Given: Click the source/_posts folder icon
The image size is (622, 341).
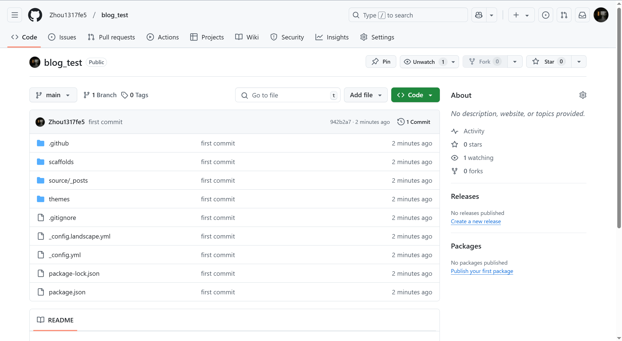Looking at the screenshot, I should 41,180.
